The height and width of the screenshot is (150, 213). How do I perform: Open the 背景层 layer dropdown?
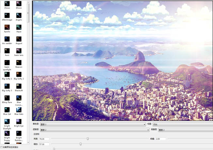(x=186, y=130)
